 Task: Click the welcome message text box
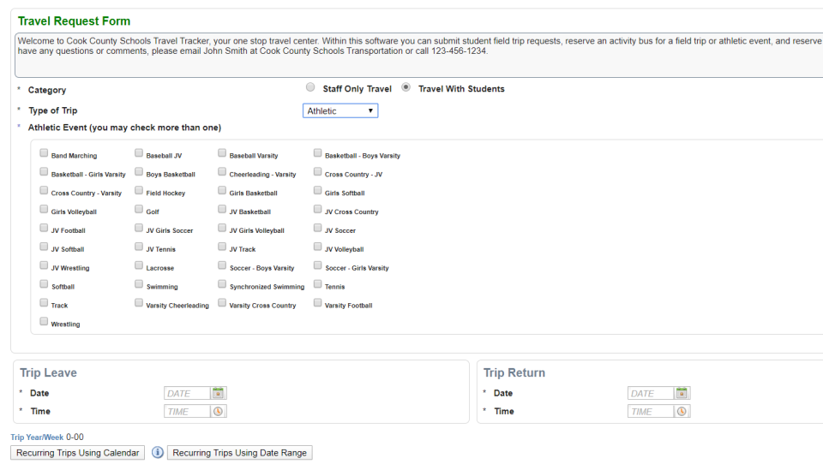point(420,55)
